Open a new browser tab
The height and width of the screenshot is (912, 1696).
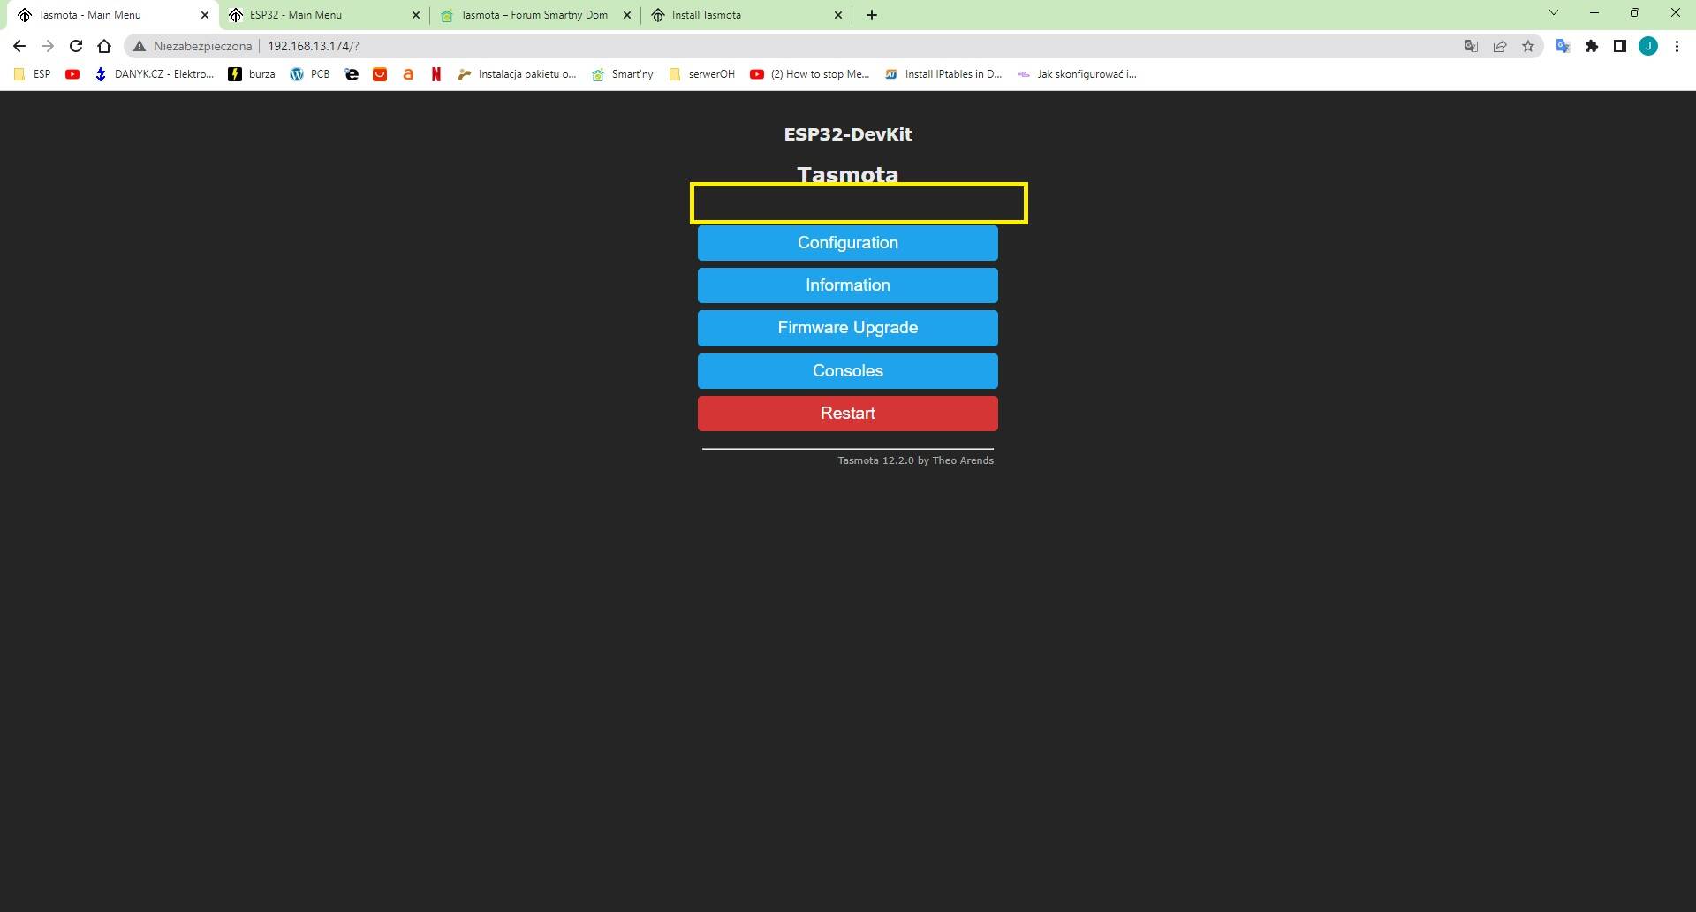872,15
